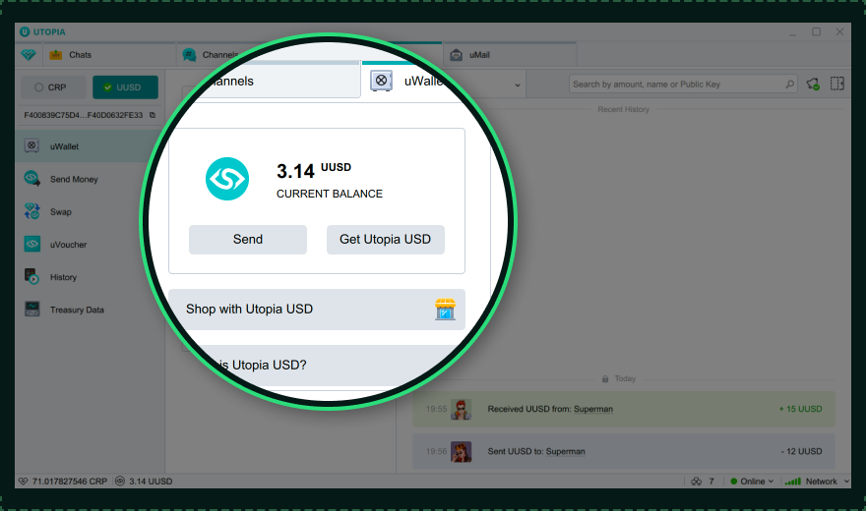Open the Online status dropdown
The image size is (866, 511).
(x=752, y=482)
